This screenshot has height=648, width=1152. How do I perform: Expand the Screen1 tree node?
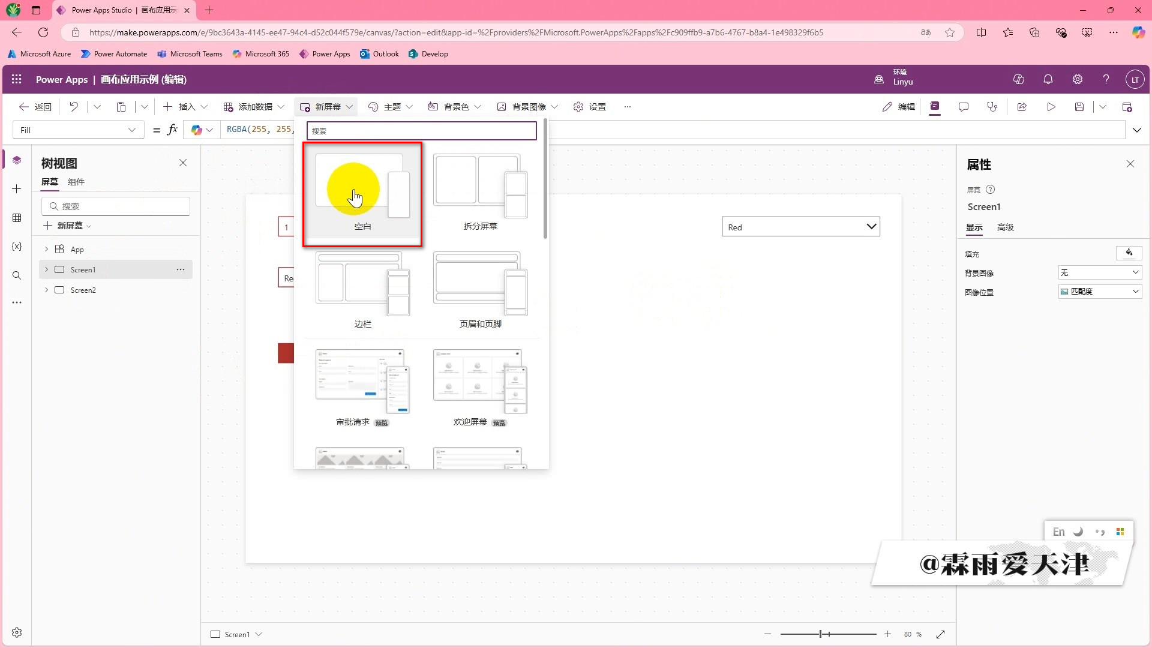click(46, 270)
